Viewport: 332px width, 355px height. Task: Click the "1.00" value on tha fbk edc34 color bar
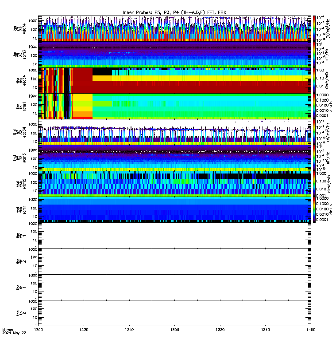tap(320, 70)
